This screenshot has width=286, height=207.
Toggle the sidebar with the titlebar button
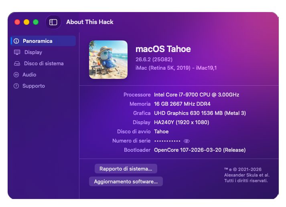pos(53,22)
